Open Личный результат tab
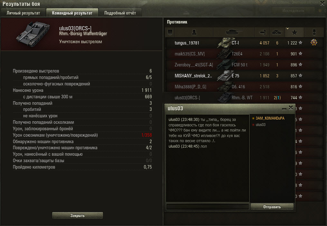This screenshot has height=226, width=327. tap(23, 13)
